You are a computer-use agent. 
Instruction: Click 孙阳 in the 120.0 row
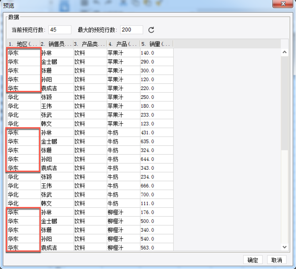tap(47, 79)
